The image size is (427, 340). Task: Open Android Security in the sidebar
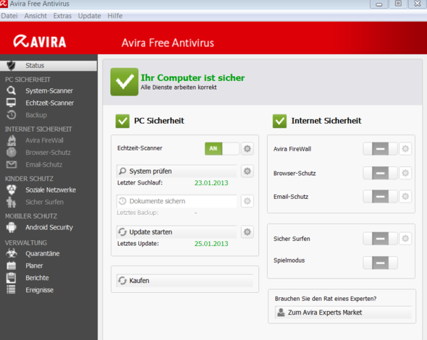[49, 227]
